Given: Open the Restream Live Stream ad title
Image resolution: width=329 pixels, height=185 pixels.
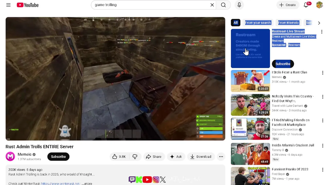Looking at the screenshot, I should pos(288,31).
